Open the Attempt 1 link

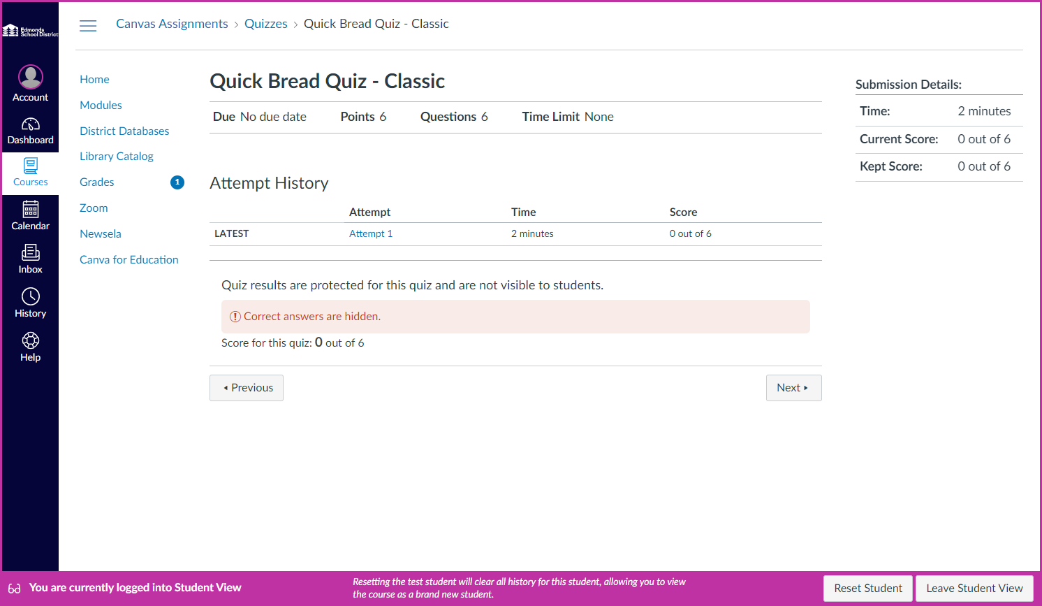pyautogui.click(x=371, y=233)
